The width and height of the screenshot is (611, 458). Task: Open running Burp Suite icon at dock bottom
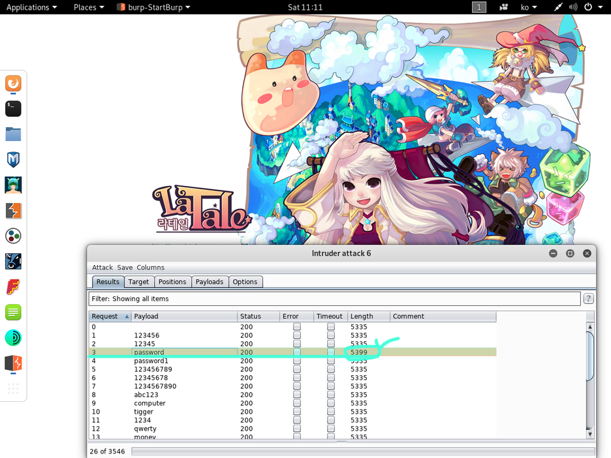pos(13,363)
